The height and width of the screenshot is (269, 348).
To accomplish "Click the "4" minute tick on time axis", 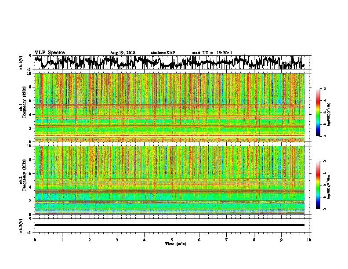I will [x=145, y=240].
